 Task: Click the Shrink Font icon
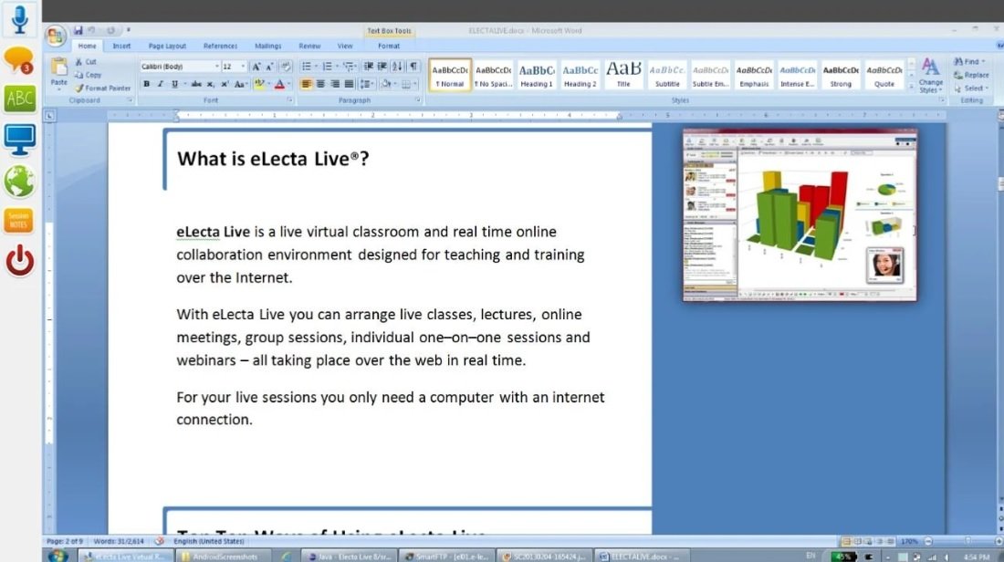(x=269, y=67)
